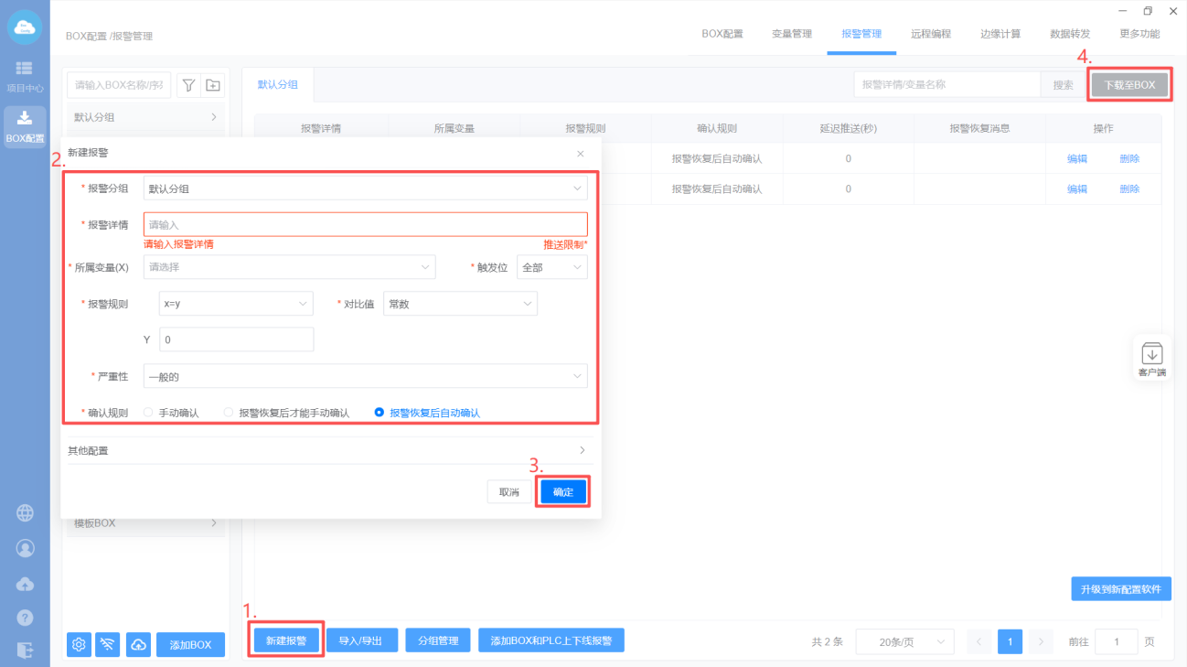Open the user account icon in the sidebar
Image resolution: width=1187 pixels, height=667 pixels.
tap(26, 548)
